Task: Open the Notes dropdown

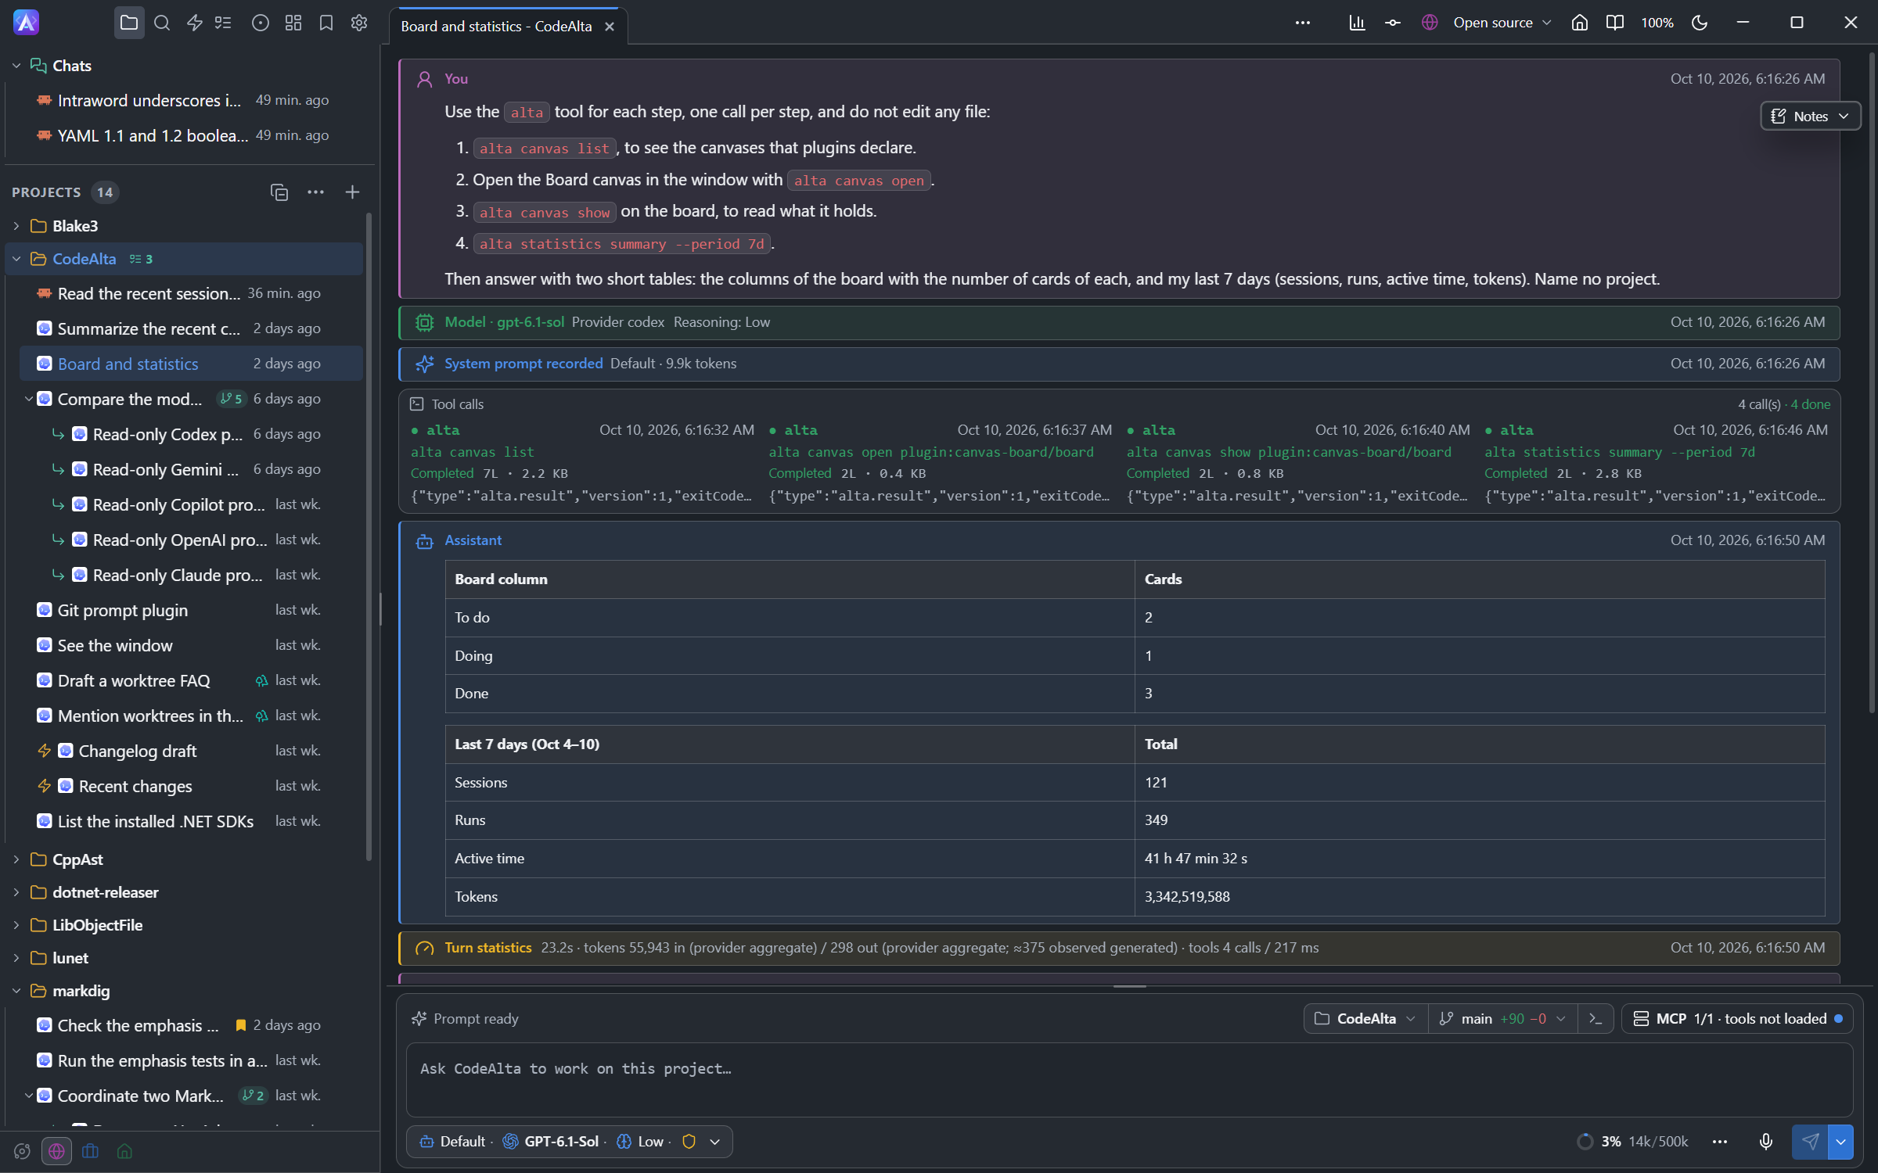Action: pyautogui.click(x=1810, y=117)
